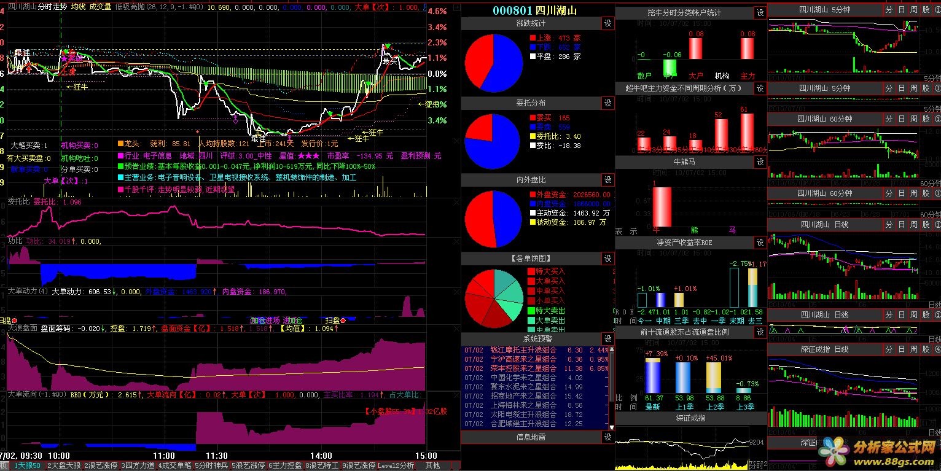
Task: Close the 委托比 sub-chart with X
Action: tap(455, 201)
